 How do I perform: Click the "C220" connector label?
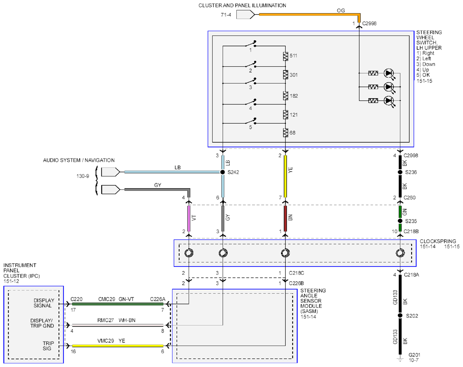point(77,299)
